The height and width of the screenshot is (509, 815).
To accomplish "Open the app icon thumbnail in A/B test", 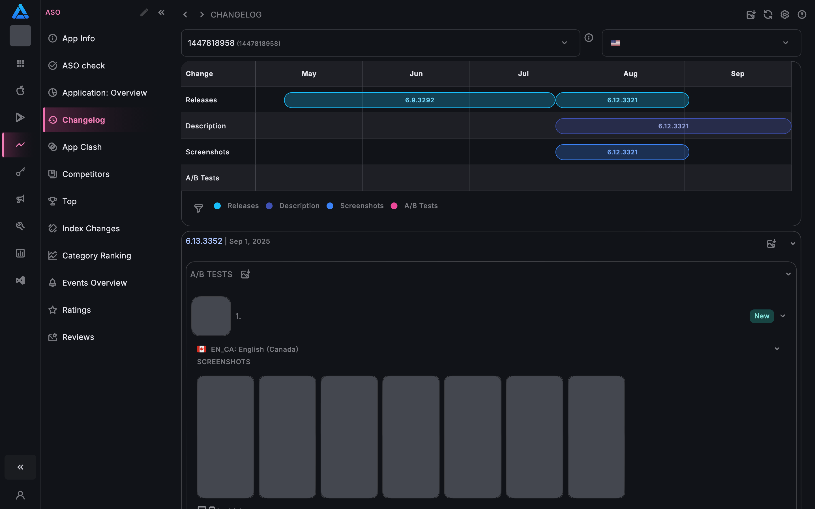I will coord(211,316).
